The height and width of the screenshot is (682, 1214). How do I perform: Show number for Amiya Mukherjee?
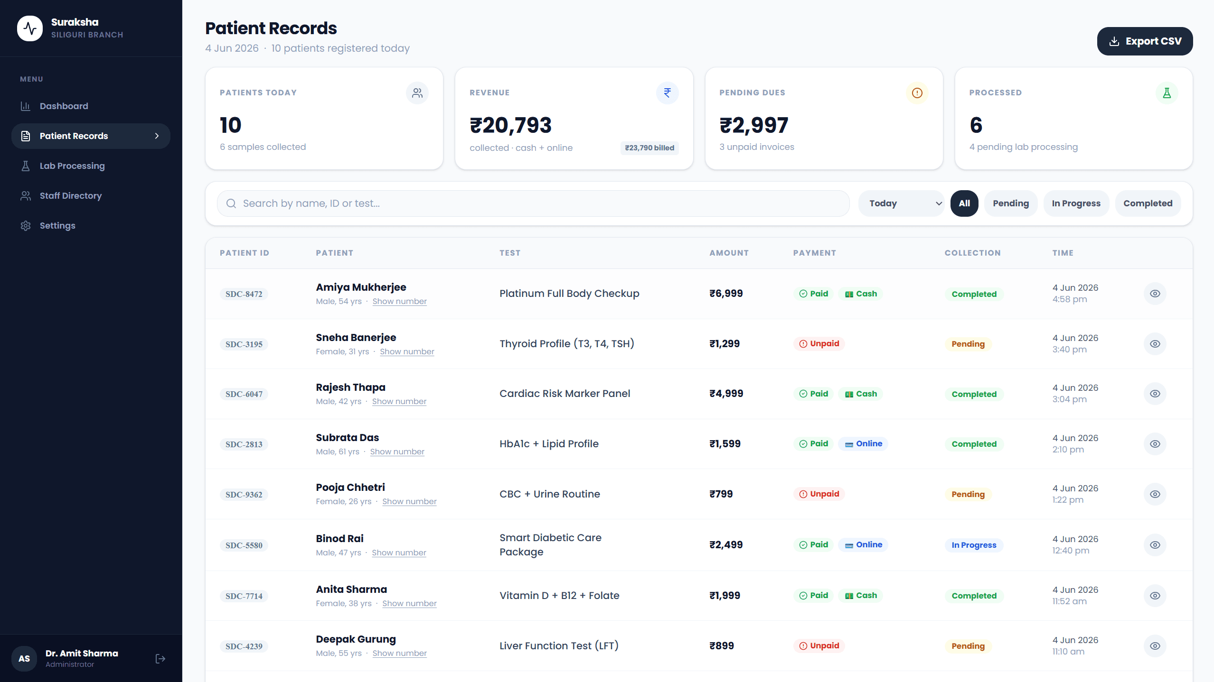tap(399, 301)
